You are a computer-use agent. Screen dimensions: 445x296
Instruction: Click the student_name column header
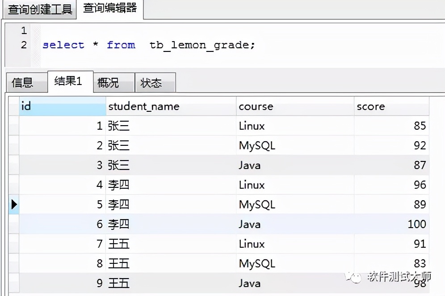click(x=171, y=106)
